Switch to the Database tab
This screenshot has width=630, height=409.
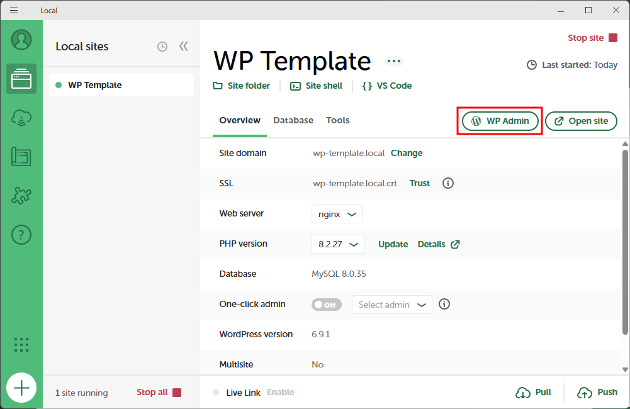pyautogui.click(x=293, y=121)
